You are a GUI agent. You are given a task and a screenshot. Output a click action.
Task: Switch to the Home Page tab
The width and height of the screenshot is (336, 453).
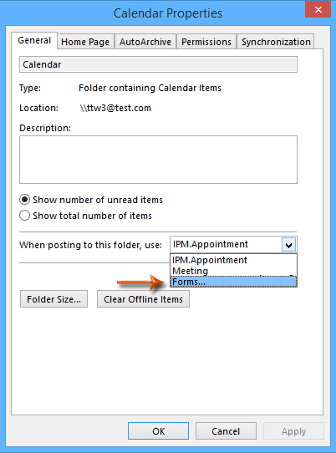point(85,42)
